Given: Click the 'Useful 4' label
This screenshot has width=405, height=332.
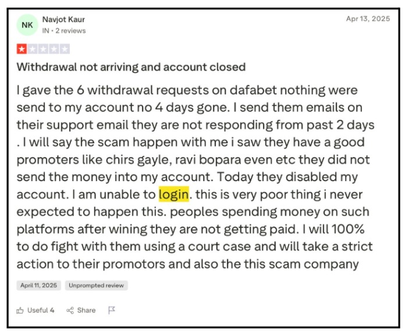Looking at the screenshot, I should coord(41,310).
